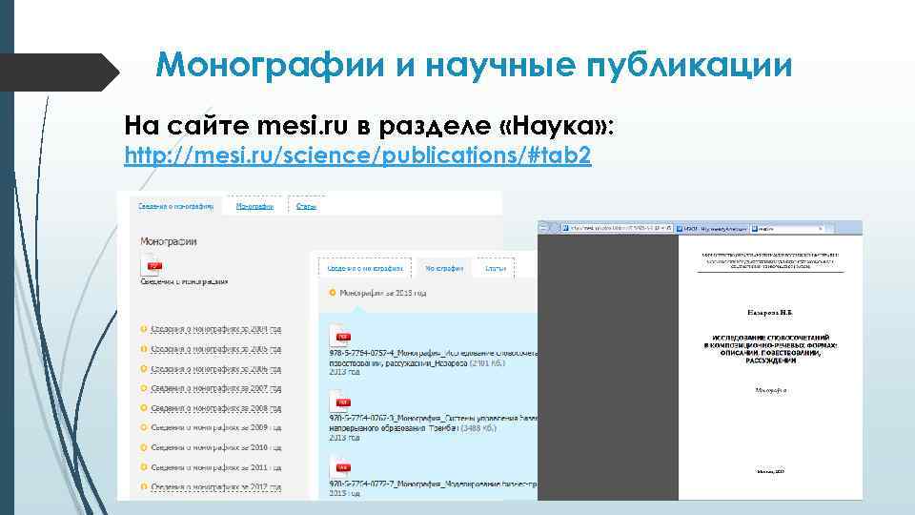Collapse orange bullet beside 'Монографии за 2013 год'
The image size is (915, 515).
(333, 293)
